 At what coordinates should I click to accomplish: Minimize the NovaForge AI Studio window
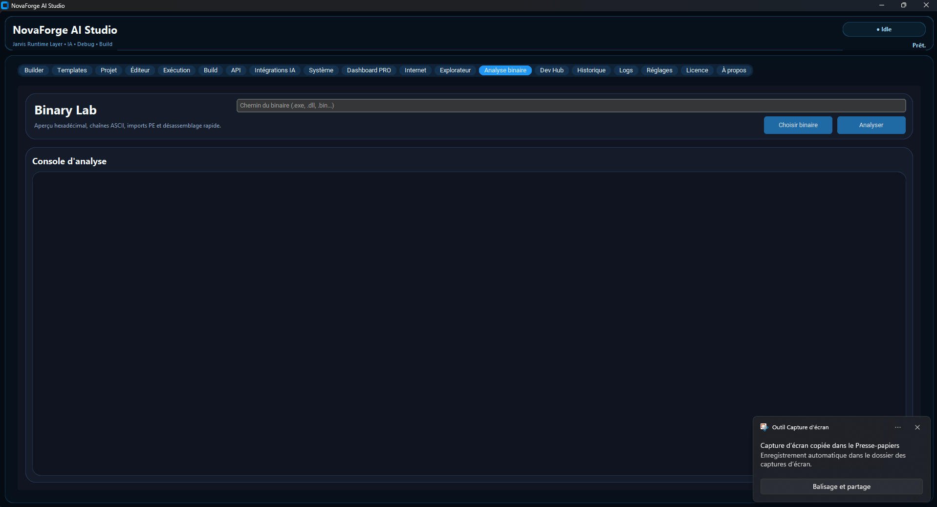tap(882, 5)
